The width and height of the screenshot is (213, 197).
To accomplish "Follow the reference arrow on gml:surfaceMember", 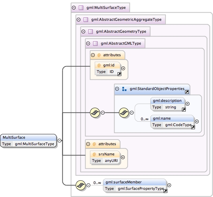I will click(165, 191).
